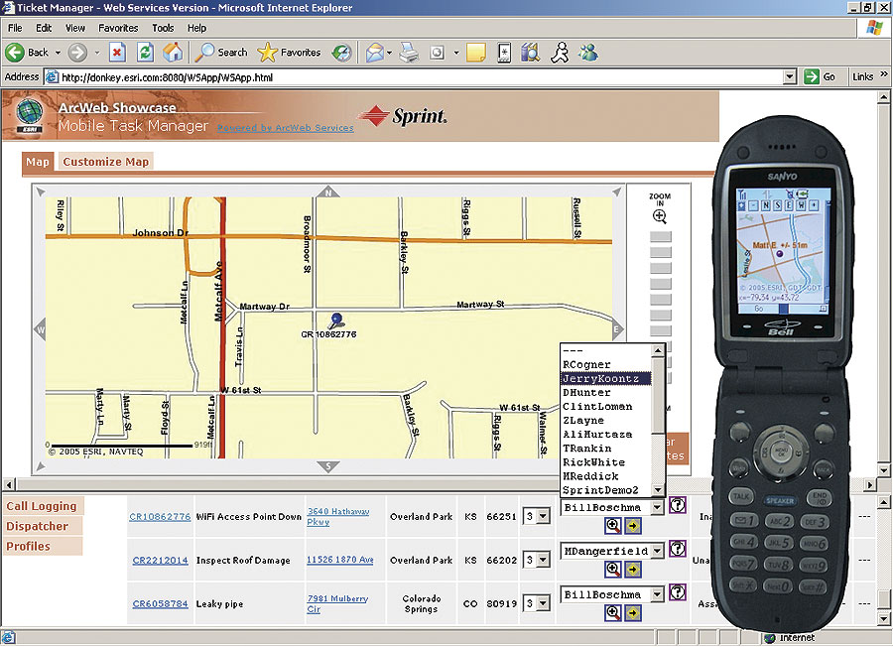Click the URL address input field
893x647 pixels.
pos(420,77)
